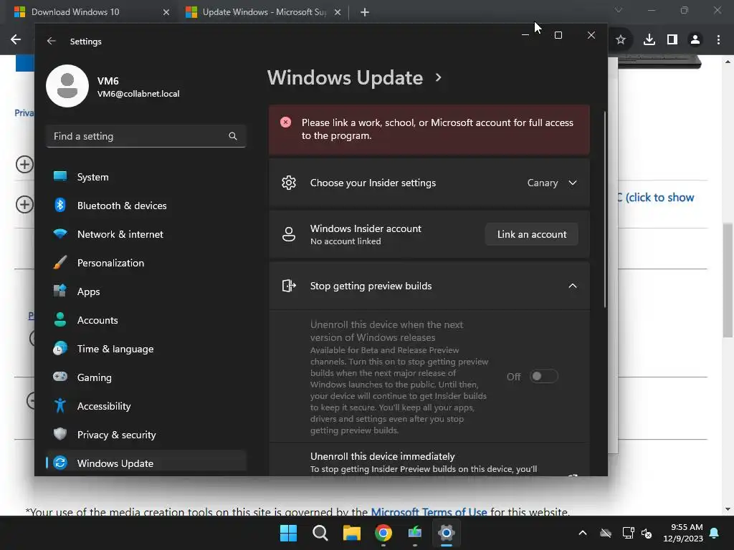Open Time & language clock icon
This screenshot has width=734, height=550.
(x=60, y=349)
